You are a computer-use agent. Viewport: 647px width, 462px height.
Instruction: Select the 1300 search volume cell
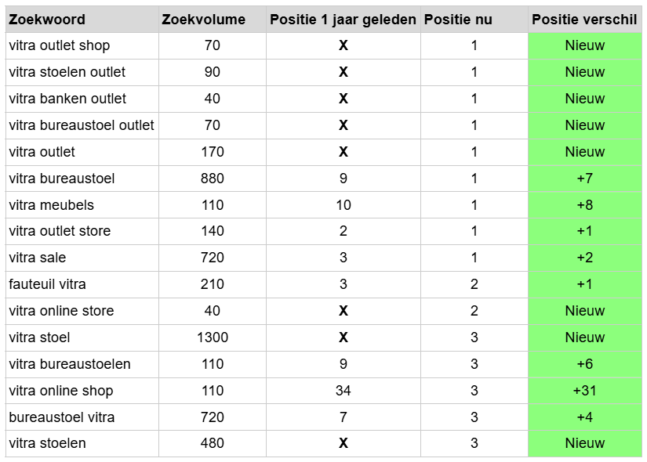click(x=212, y=337)
